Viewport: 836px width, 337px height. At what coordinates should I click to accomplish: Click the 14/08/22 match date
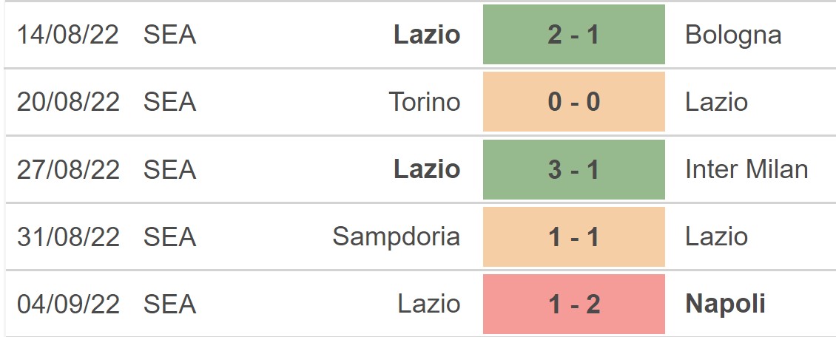pyautogui.click(x=68, y=35)
